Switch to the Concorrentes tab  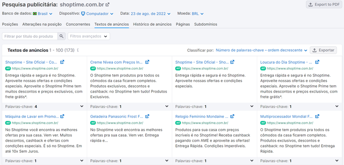78,24
